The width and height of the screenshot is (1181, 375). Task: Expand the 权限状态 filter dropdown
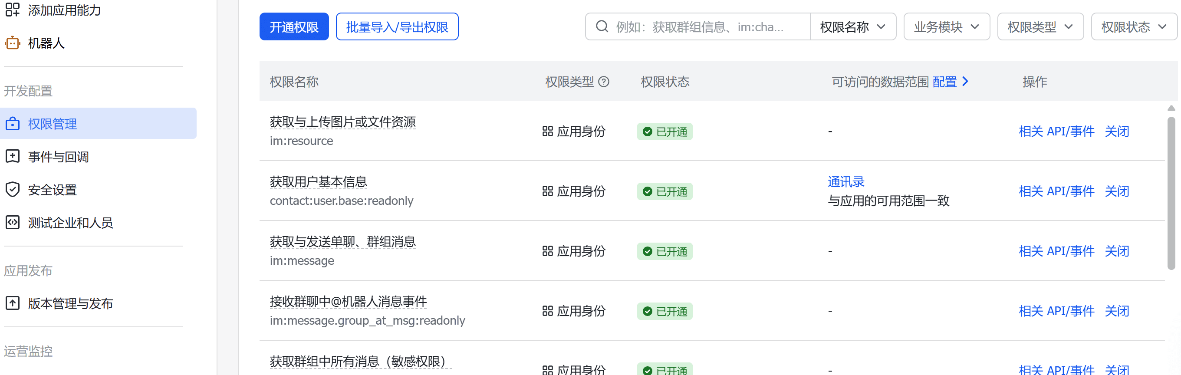(1133, 26)
